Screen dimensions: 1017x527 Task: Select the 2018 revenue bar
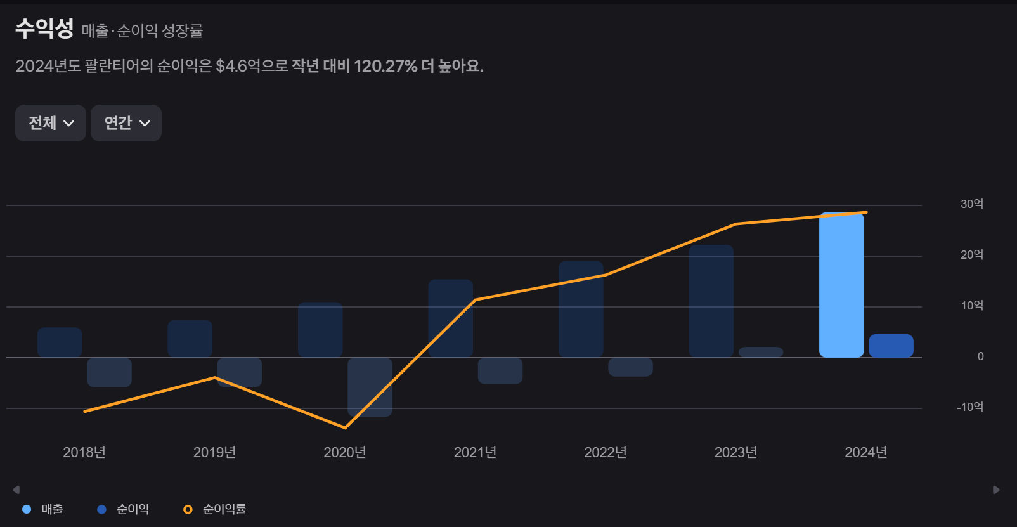[x=60, y=342]
